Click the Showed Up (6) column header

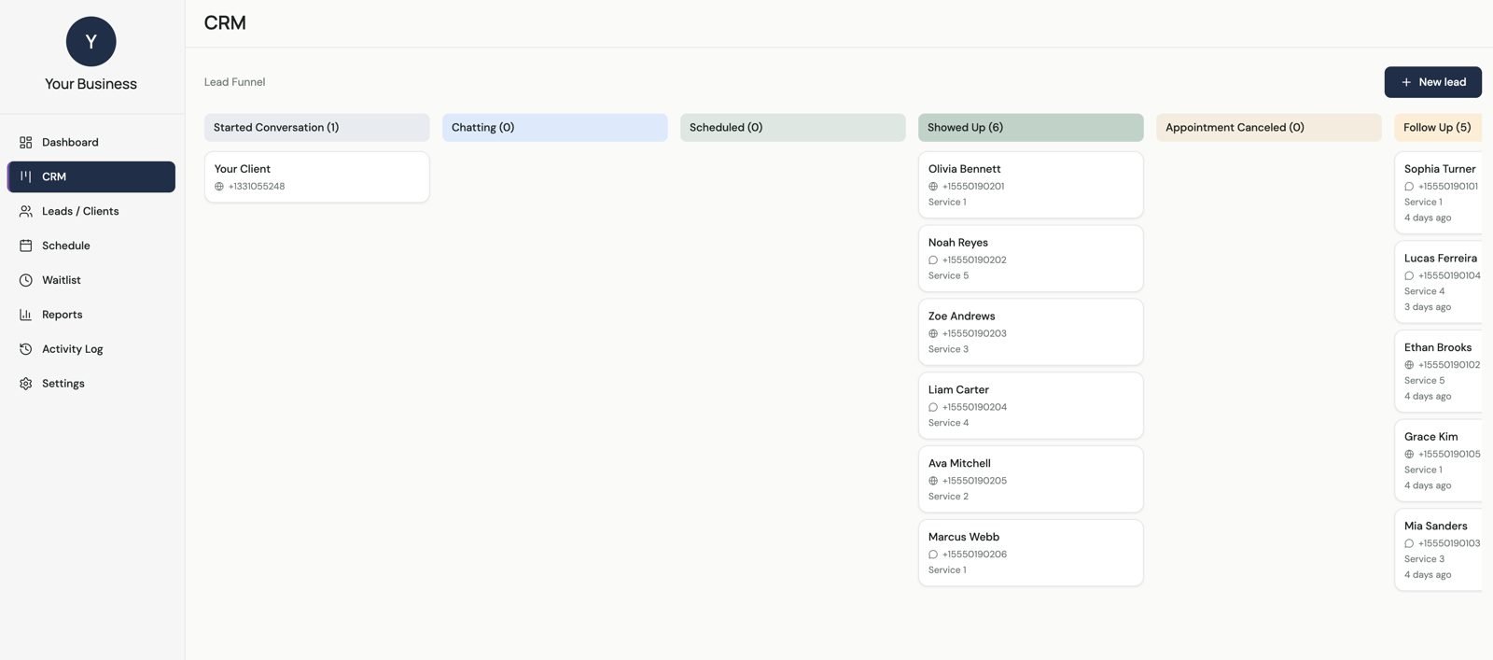tap(1031, 128)
